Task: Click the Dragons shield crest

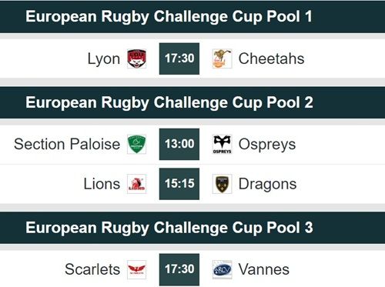Action: pos(222,184)
